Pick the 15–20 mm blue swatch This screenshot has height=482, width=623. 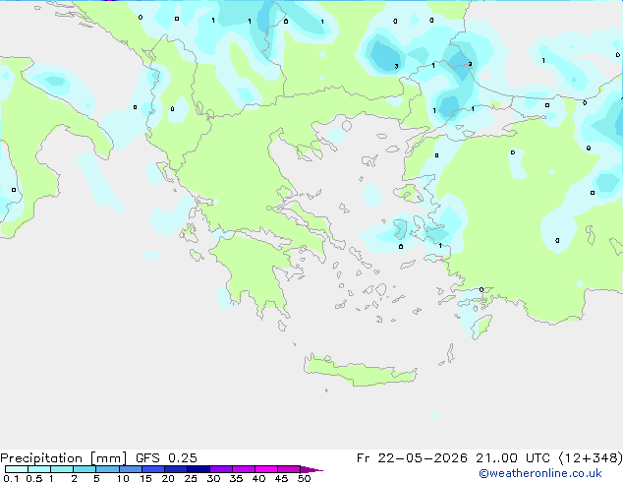tap(153, 469)
